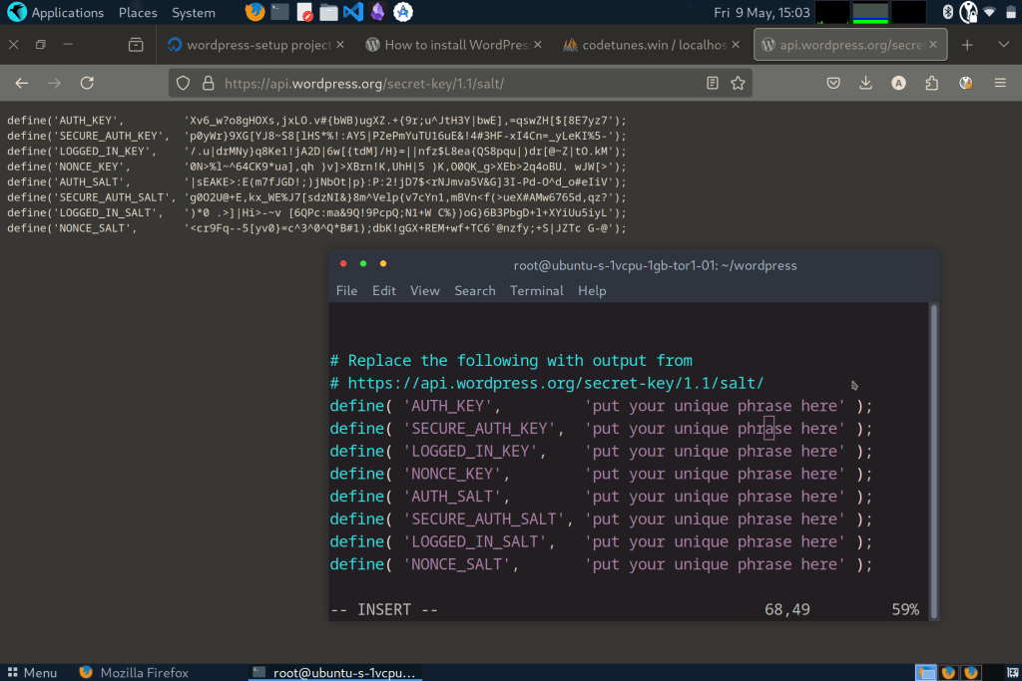The width and height of the screenshot is (1022, 681).
Task: Click the show desktop icon at bottom-right end
Action: [1012, 673]
